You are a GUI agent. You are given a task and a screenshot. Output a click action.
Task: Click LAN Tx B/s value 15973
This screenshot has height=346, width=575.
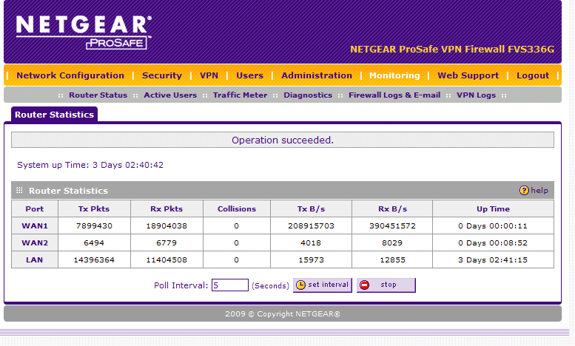pyautogui.click(x=311, y=259)
